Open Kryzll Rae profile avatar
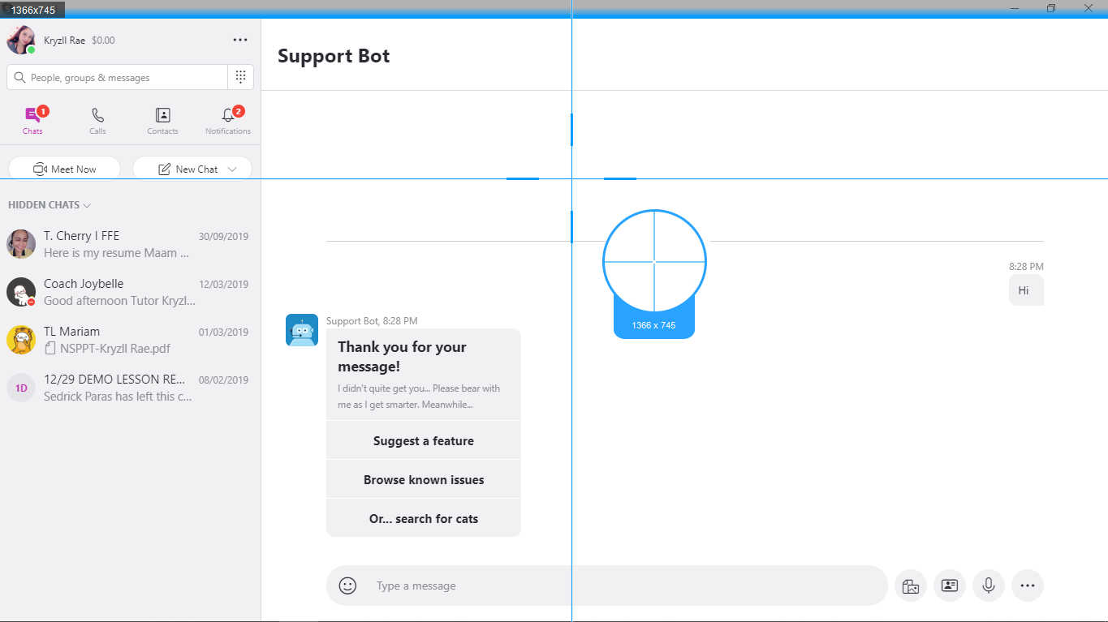Image resolution: width=1108 pixels, height=622 pixels. [x=21, y=40]
